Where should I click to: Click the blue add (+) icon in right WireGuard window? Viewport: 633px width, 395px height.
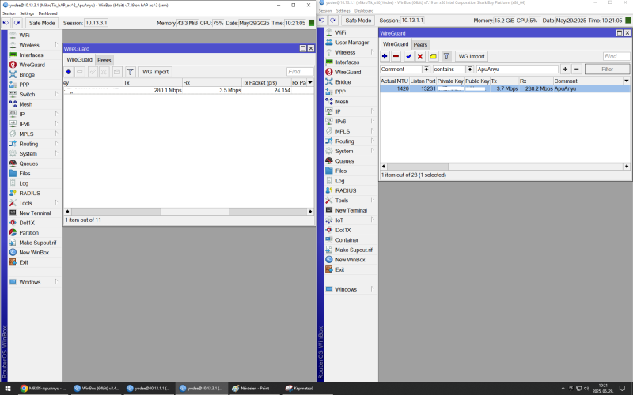click(385, 56)
